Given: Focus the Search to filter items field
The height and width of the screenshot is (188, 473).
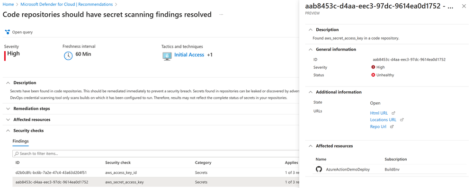Looking at the screenshot, I should tap(156, 153).
